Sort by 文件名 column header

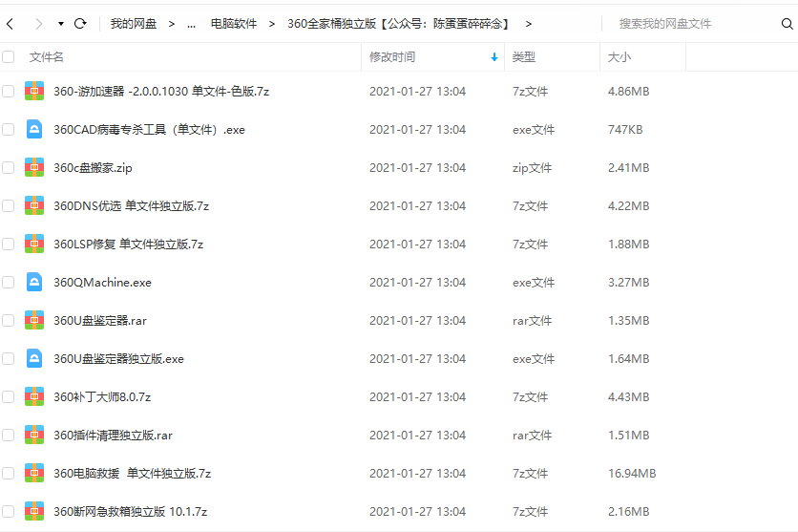[x=47, y=56]
